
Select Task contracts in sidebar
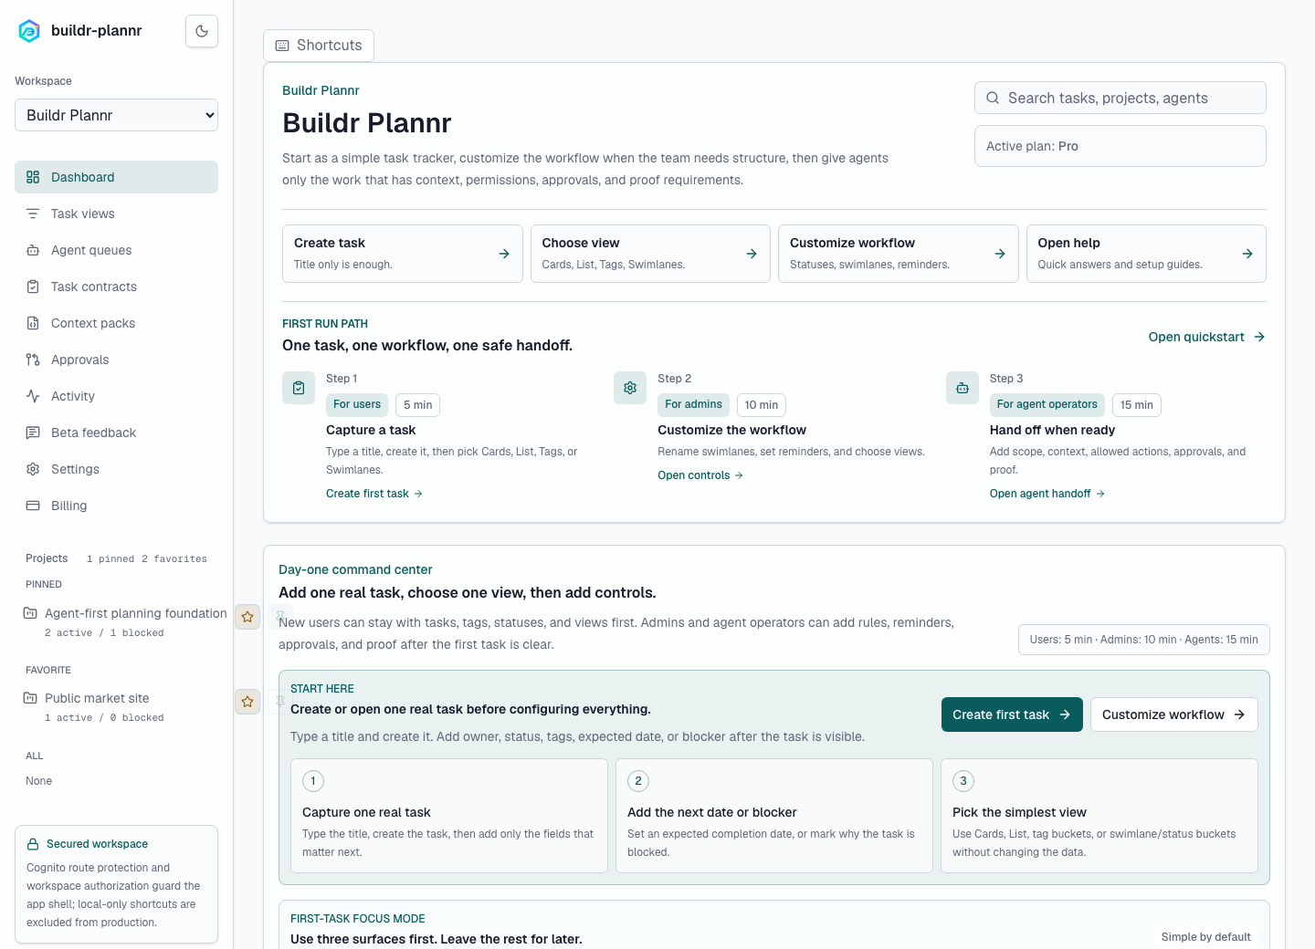pyautogui.click(x=116, y=287)
